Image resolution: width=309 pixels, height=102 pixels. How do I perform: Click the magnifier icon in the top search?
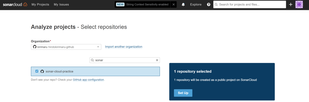tap(216, 5)
